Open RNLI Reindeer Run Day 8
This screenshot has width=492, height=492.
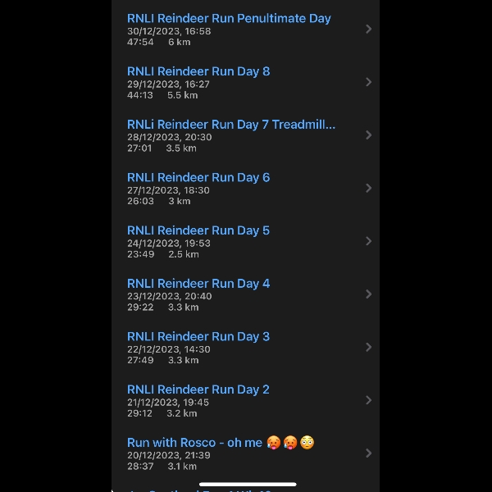click(198, 71)
